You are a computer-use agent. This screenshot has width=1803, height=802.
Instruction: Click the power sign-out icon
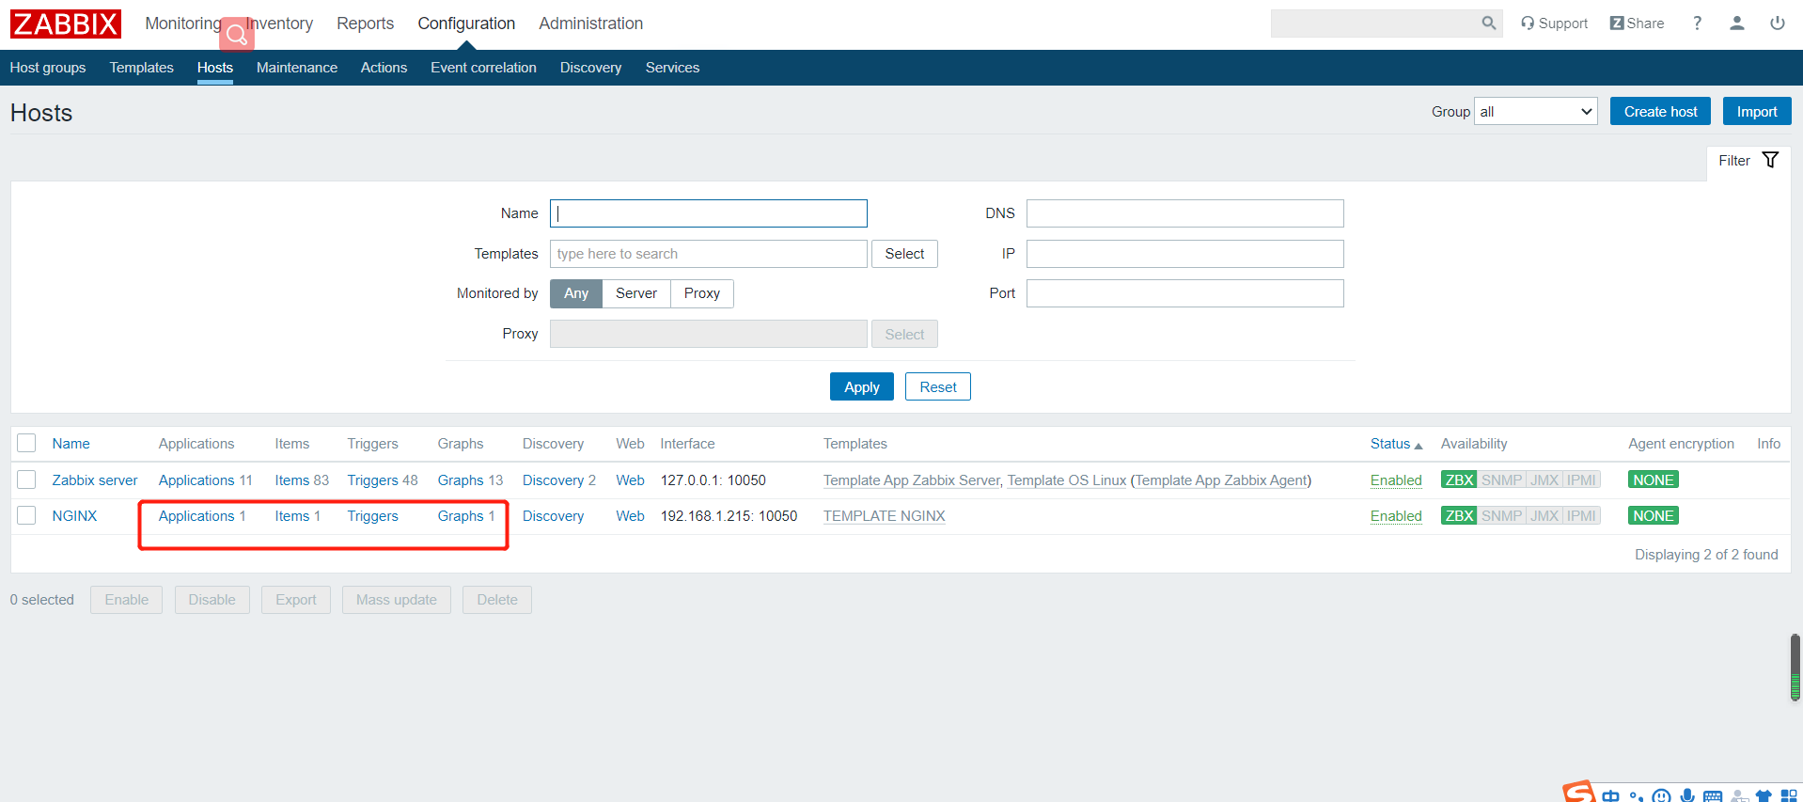[1777, 24]
